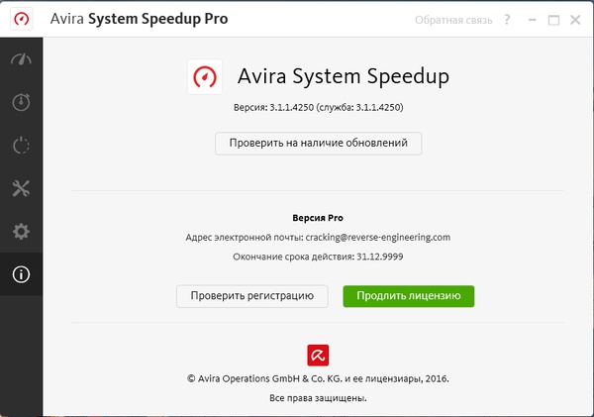Click the question mark help icon
The width and height of the screenshot is (594, 417).
(506, 20)
